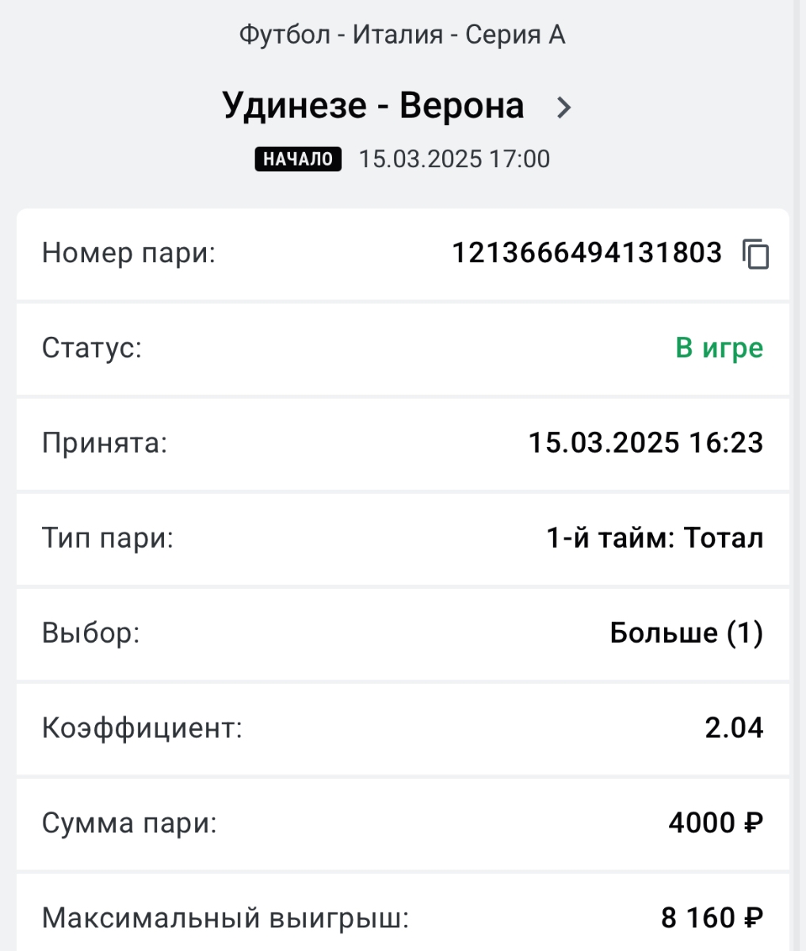Screen dimensions: 806x951
Task: Tap the Максимальный выигрыш label
Action: point(225,918)
